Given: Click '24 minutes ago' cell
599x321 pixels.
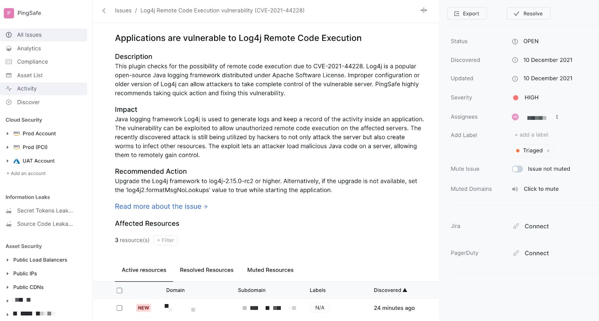Looking at the screenshot, I should pos(394,308).
